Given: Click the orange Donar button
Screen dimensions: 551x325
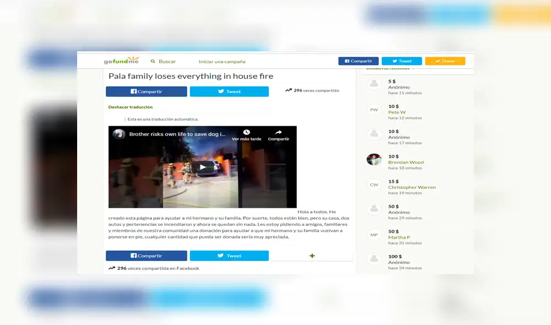Looking at the screenshot, I should coord(445,61).
